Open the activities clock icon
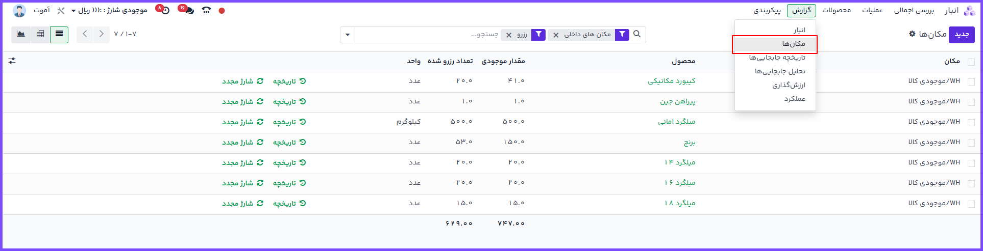 [x=165, y=11]
